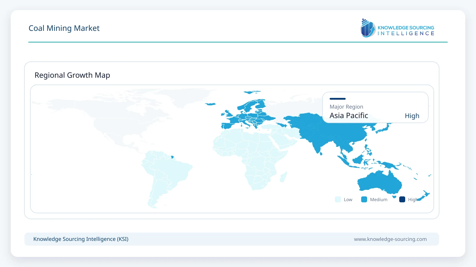Click the Low legend label

click(x=348, y=200)
